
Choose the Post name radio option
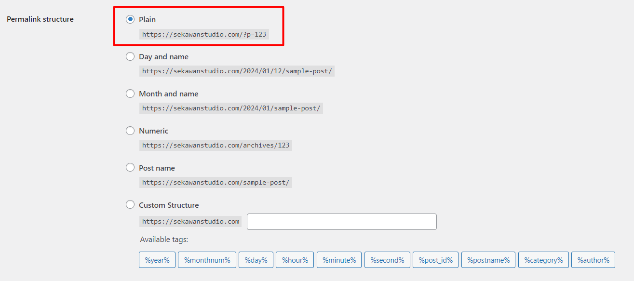click(x=130, y=168)
